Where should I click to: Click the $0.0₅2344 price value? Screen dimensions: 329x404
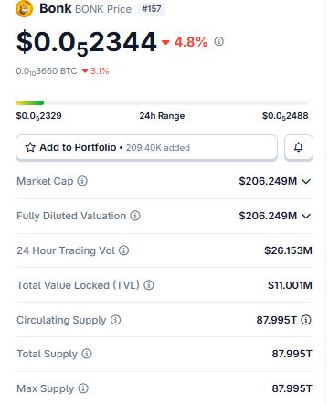(87, 43)
